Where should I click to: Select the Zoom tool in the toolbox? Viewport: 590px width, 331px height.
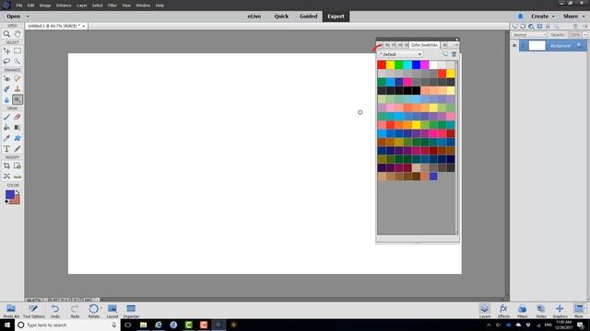(6, 34)
